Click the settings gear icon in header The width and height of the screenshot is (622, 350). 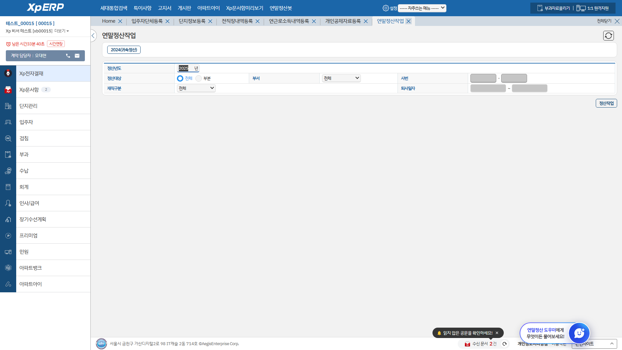[x=386, y=8]
